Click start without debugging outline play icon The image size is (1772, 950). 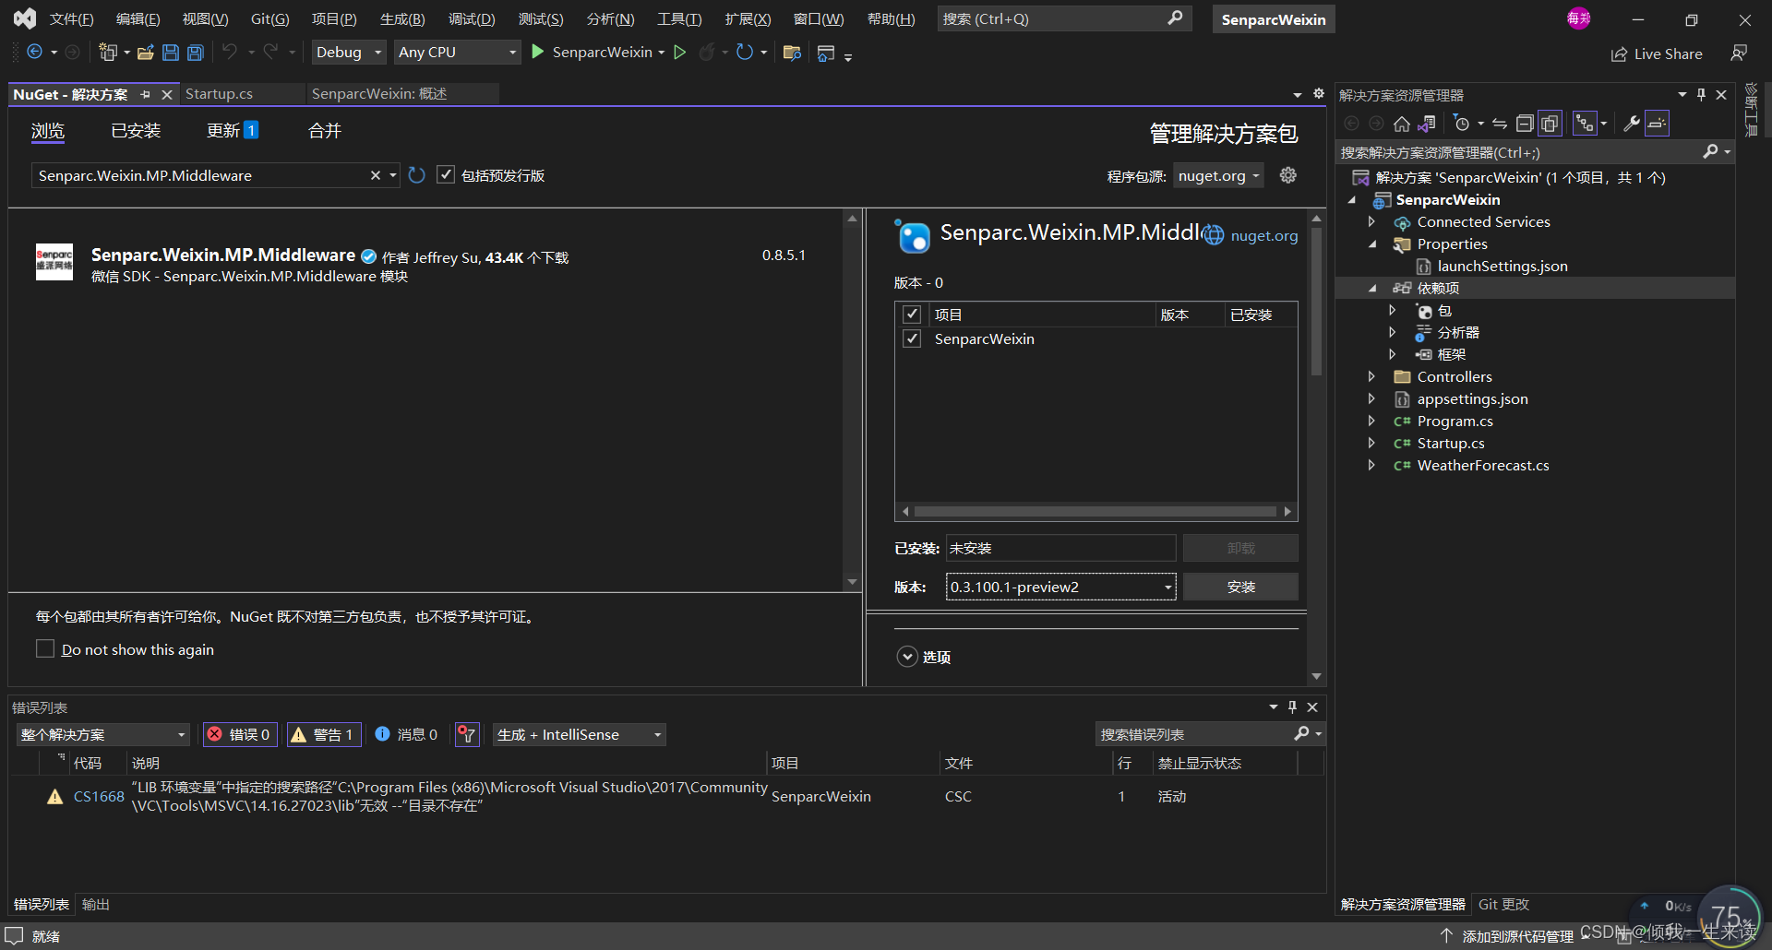(x=680, y=53)
